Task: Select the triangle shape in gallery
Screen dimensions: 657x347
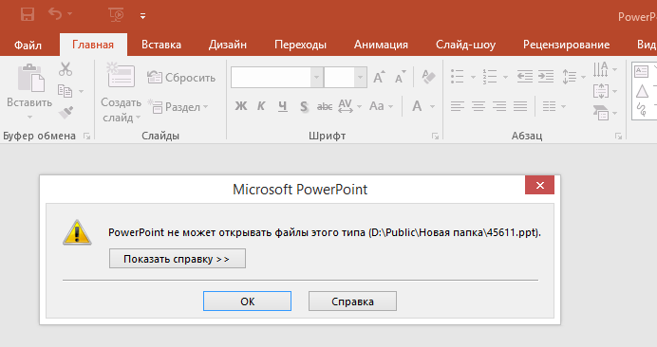Action: coord(642,91)
